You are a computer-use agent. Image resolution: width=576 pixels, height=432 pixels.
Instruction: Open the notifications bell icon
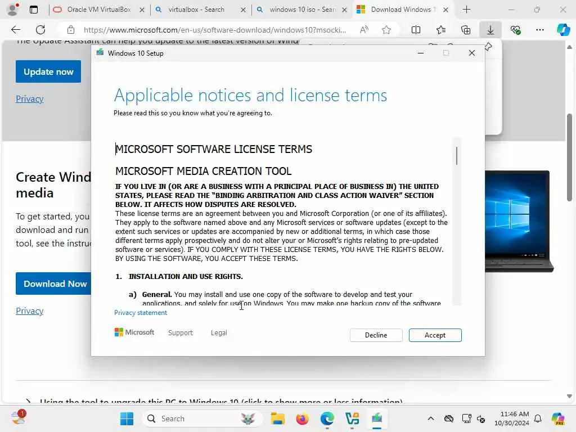538,418
